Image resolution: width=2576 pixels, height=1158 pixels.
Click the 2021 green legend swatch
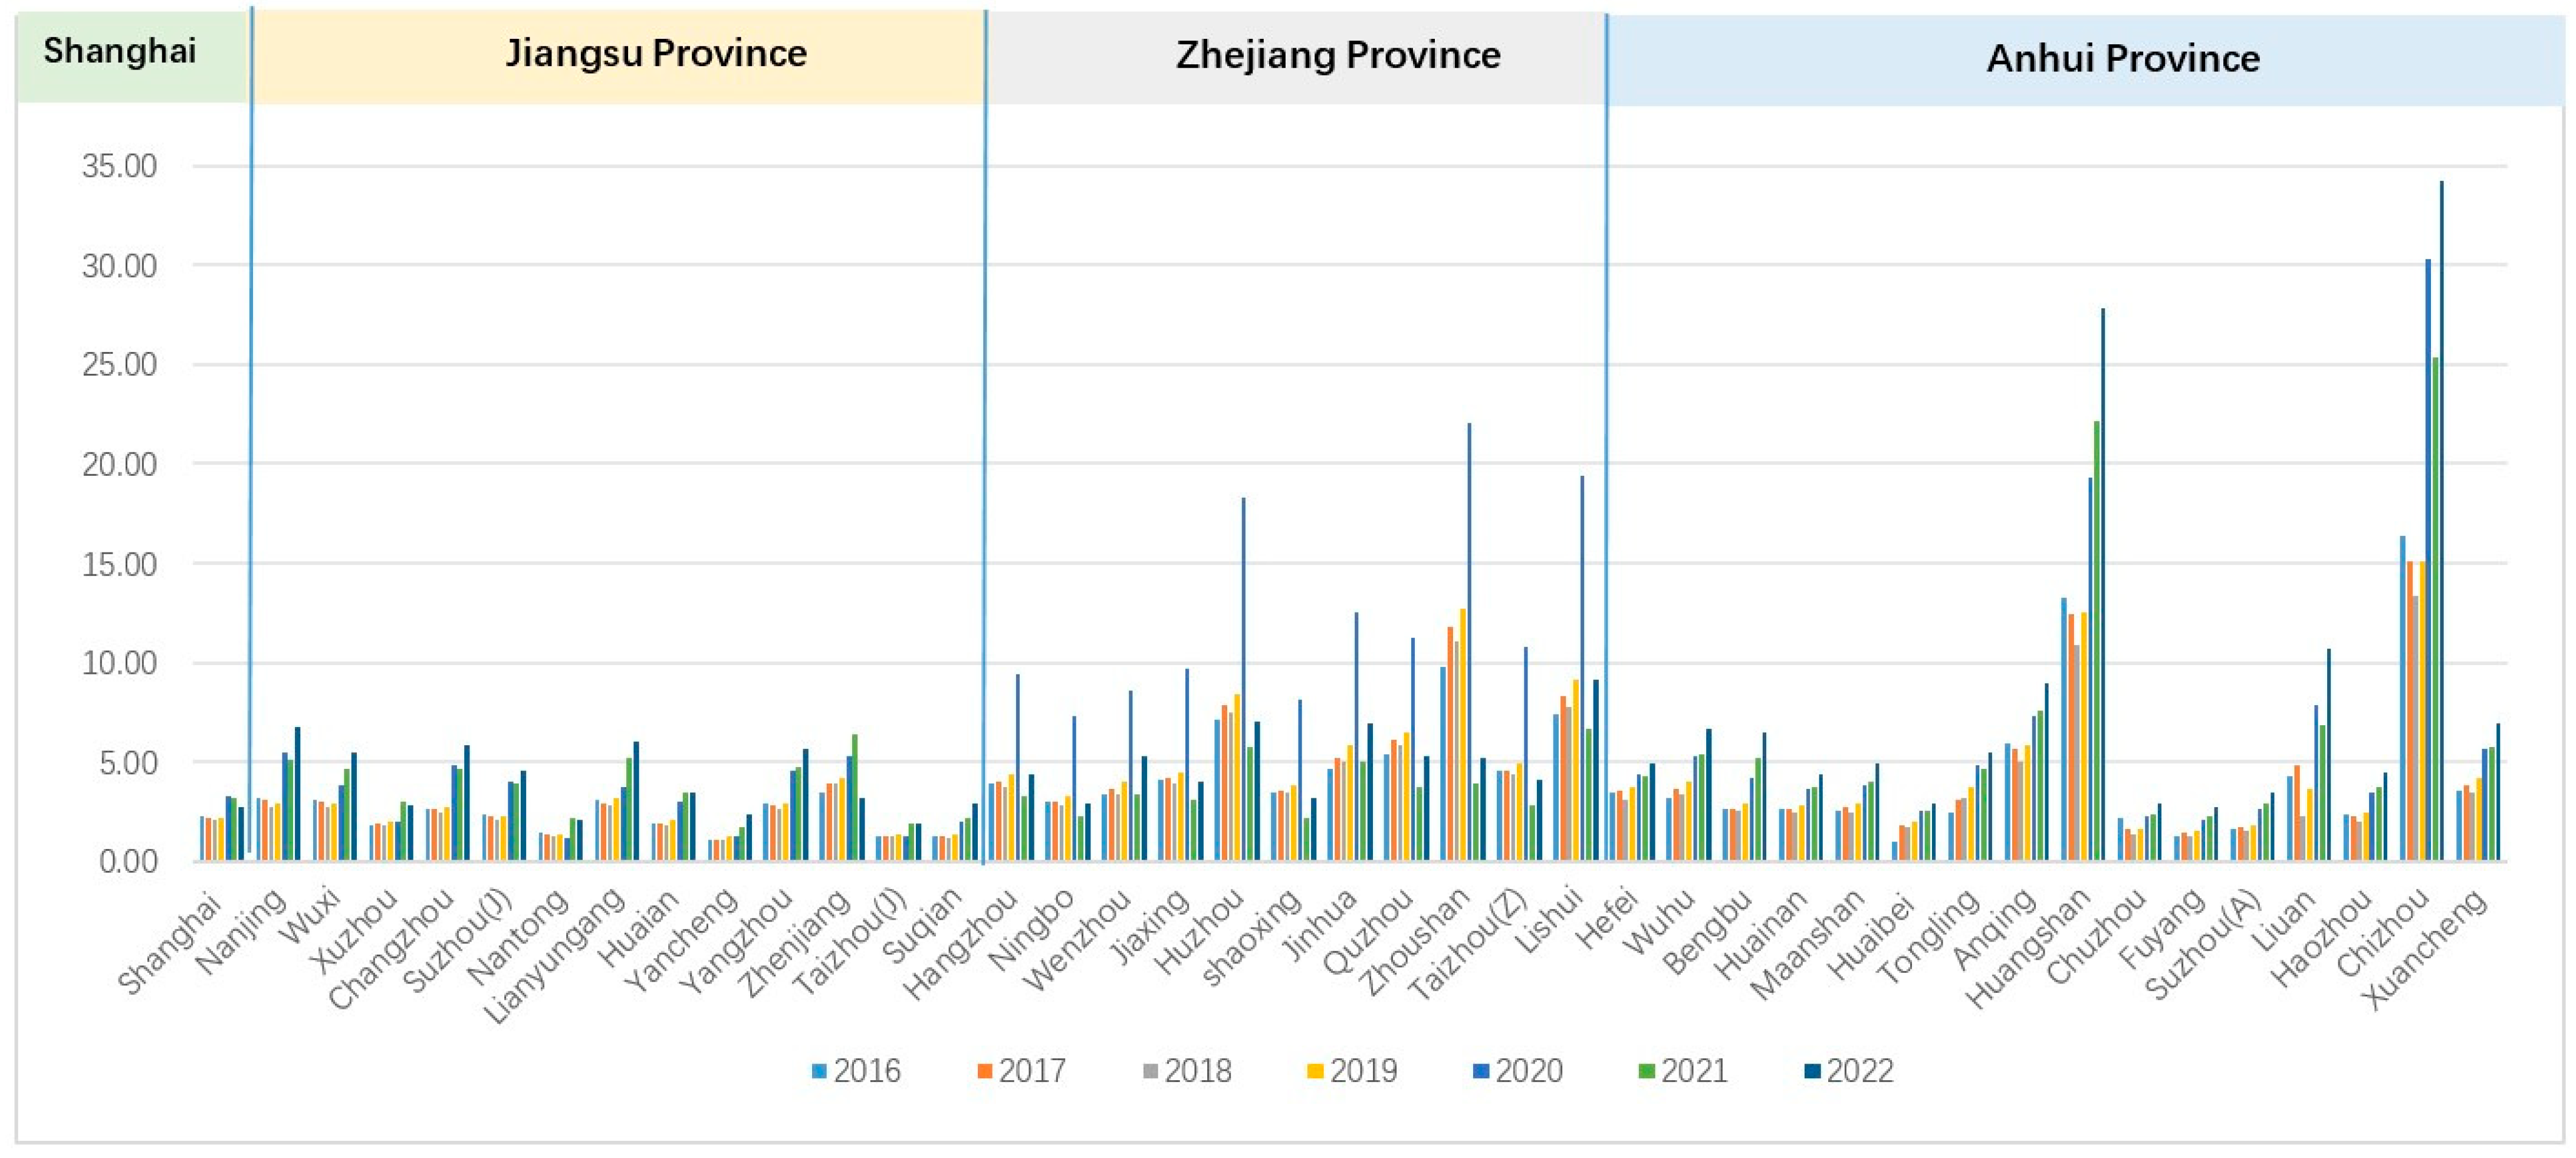[x=1646, y=1071]
